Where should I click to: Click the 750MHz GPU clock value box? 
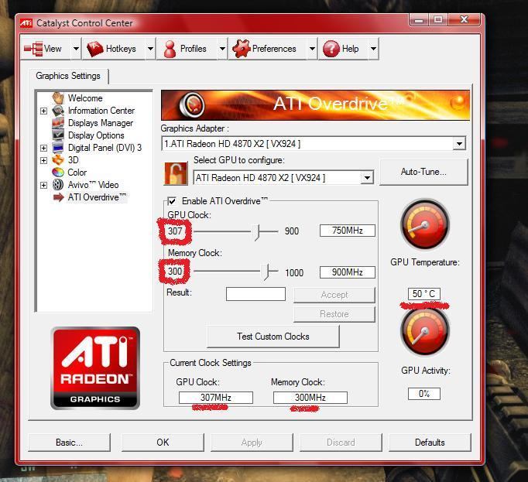coord(347,231)
